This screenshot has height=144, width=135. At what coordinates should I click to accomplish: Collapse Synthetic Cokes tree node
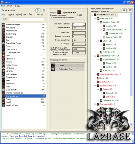[95, 86]
